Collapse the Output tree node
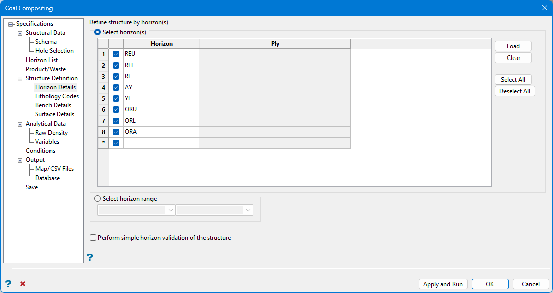The width and height of the screenshot is (553, 293). click(20, 160)
